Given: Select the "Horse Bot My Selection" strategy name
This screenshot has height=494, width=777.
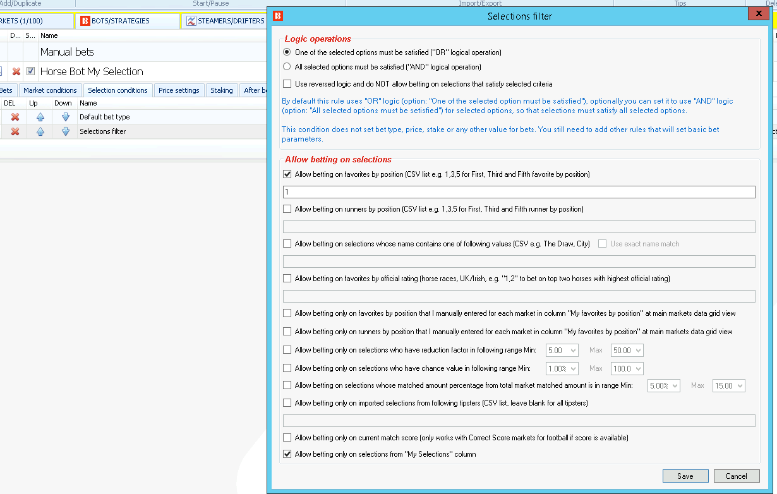Looking at the screenshot, I should pyautogui.click(x=92, y=71).
